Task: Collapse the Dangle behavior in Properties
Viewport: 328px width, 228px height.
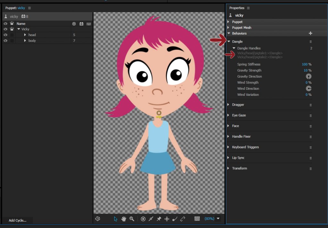Action: click(x=228, y=41)
